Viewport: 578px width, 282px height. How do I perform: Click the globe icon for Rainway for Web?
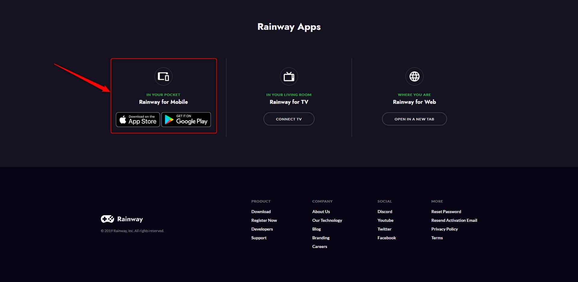[414, 76]
